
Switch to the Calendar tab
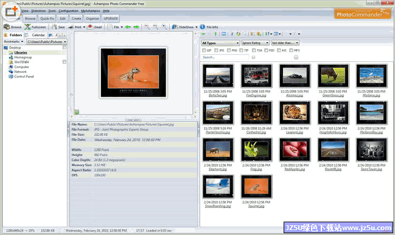pos(38,35)
